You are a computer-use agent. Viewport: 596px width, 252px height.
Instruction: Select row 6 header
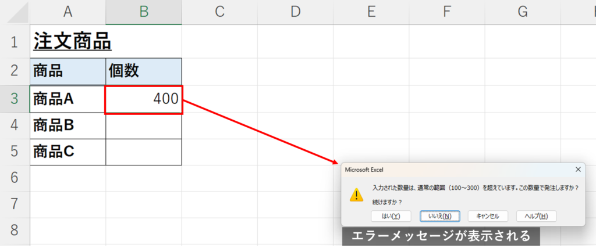tap(15, 178)
